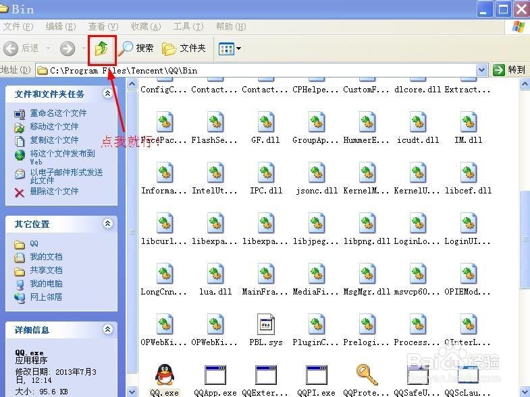Select the QQExter... file icon
The width and height of the screenshot is (530, 397).
point(266,375)
